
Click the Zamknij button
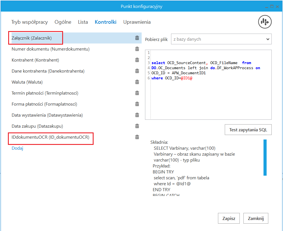256,218
